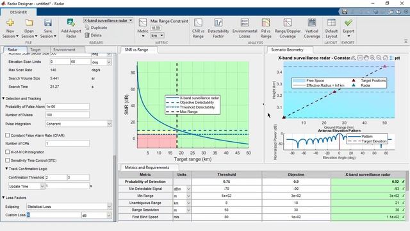Switch to the Environment tab
The width and height of the screenshot is (410, 231).
[64, 49]
